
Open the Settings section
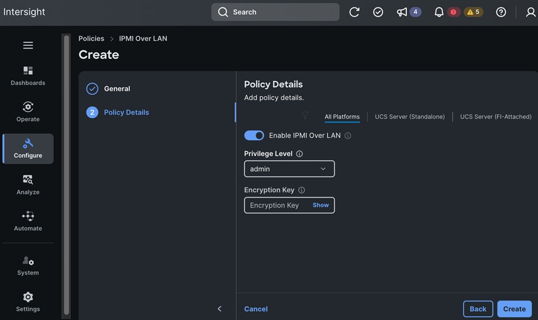point(28,302)
